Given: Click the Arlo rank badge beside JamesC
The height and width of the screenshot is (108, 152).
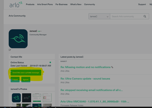Looking at the screenshot, I should (40, 31).
